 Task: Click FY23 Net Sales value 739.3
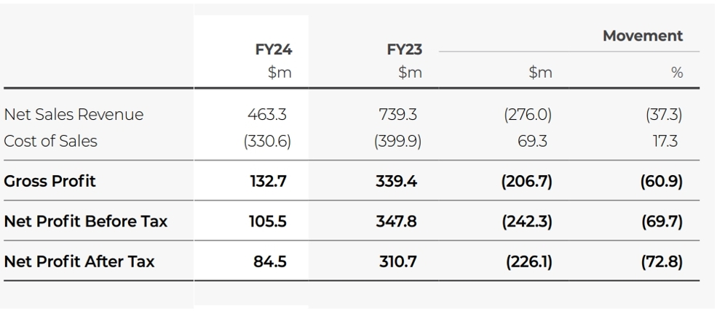pos(398,114)
